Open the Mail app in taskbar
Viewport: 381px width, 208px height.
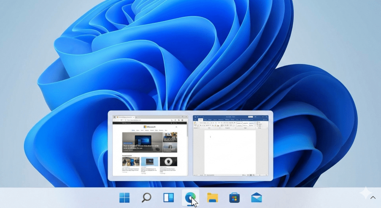tap(256, 198)
